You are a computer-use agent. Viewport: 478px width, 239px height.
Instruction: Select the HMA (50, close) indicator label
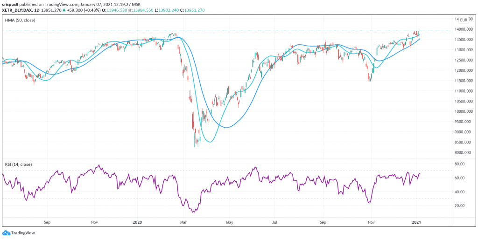[x=20, y=20]
